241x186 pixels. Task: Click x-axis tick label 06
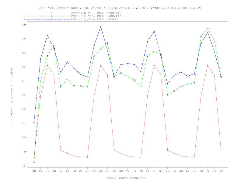(x=47, y=171)
